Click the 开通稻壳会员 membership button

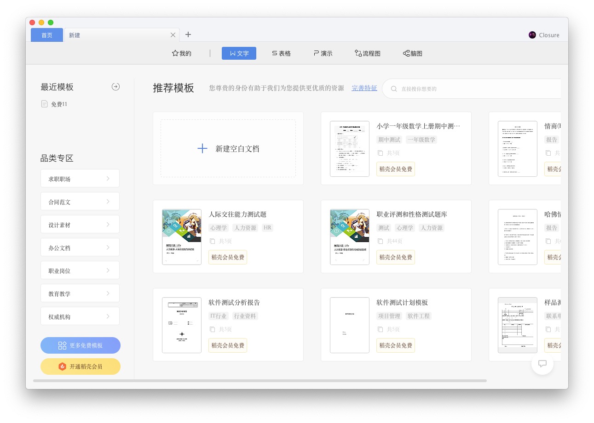(80, 367)
